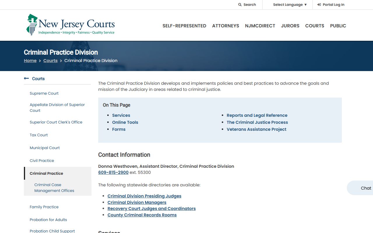Click the New Jersey Courts logo
This screenshot has height=233, width=373.
(71, 25)
